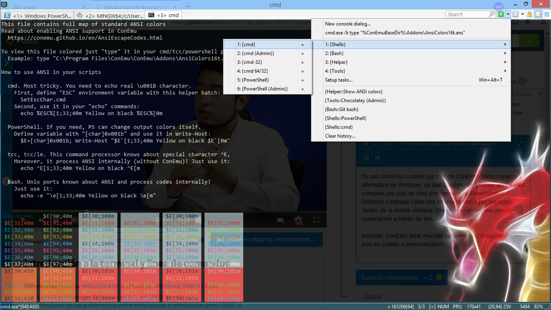
Task: Click the PRI priority indicator in status bar
Action: point(458,307)
